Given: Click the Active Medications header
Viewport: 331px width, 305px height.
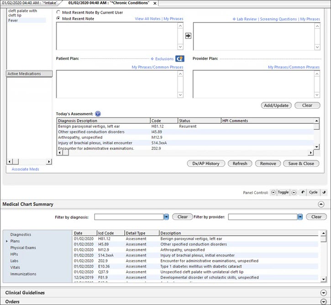Looking at the screenshot, I should [29, 74].
